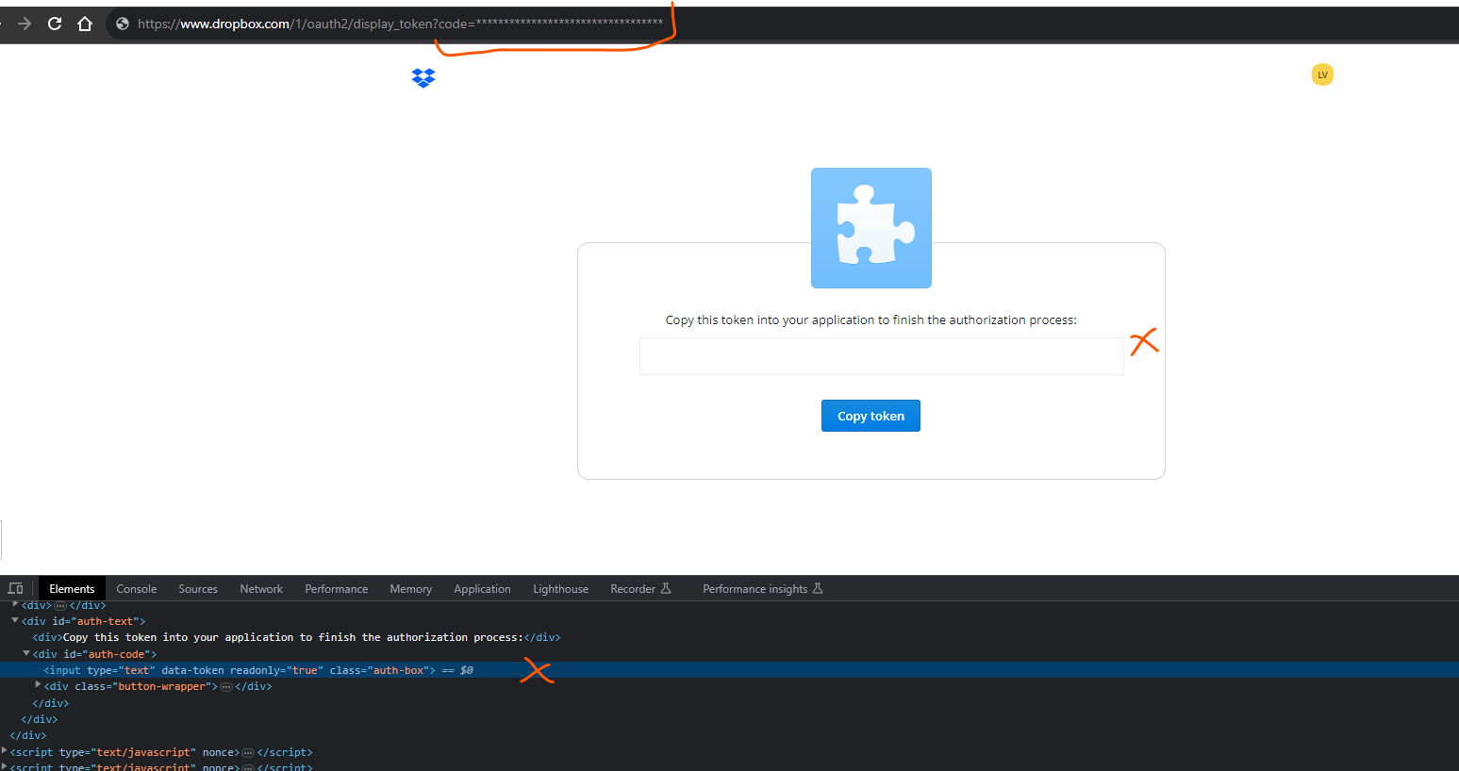
Task: Open the Network tab in DevTools
Action: (x=261, y=589)
